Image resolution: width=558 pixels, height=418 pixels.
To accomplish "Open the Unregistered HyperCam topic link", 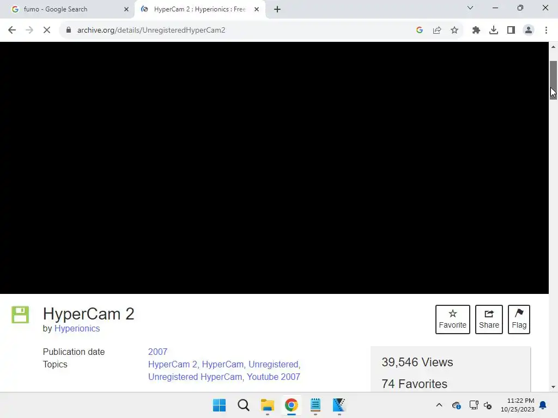I will coord(195,377).
